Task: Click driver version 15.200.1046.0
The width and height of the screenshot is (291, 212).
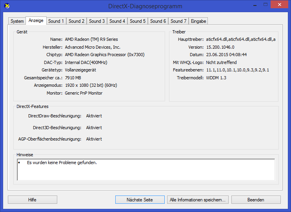Action: (x=220, y=47)
